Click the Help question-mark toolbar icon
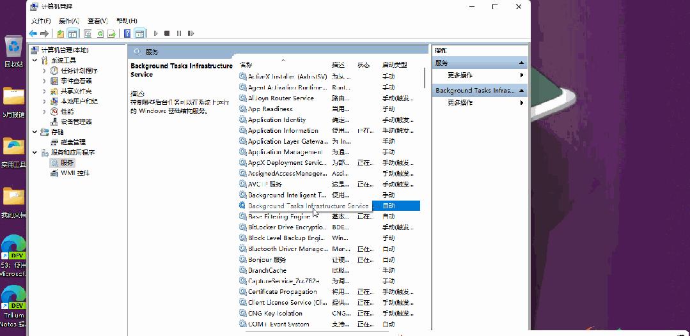Image resolution: width=690 pixels, height=336 pixels. pyautogui.click(x=127, y=33)
